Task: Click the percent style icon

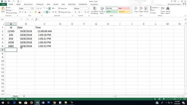Action: click(x=79, y=12)
